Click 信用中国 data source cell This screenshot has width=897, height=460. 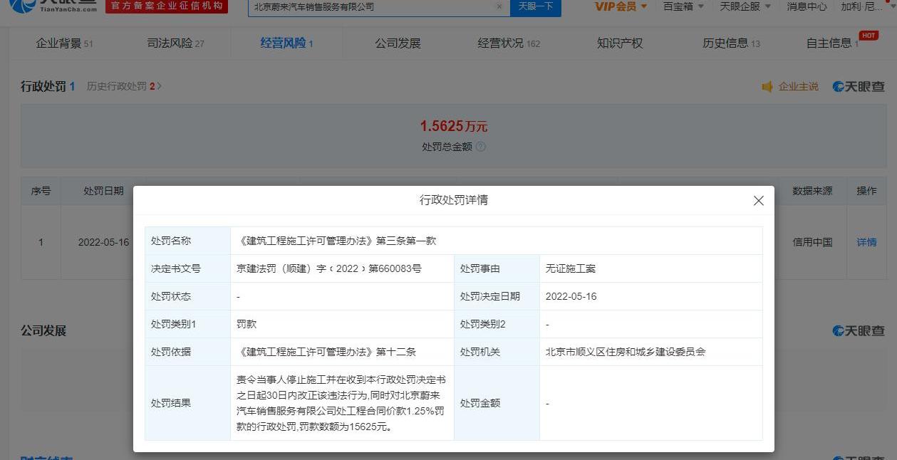812,242
